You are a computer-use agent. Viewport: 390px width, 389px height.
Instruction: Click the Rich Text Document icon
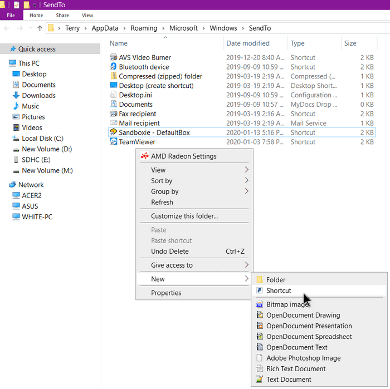(260, 368)
